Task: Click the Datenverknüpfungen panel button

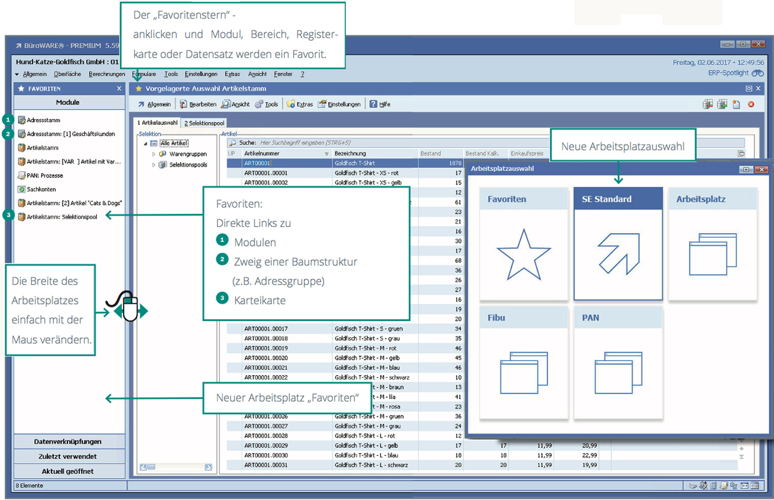Action: pos(68,442)
